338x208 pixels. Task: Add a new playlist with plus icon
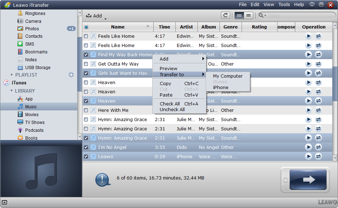pos(71,75)
